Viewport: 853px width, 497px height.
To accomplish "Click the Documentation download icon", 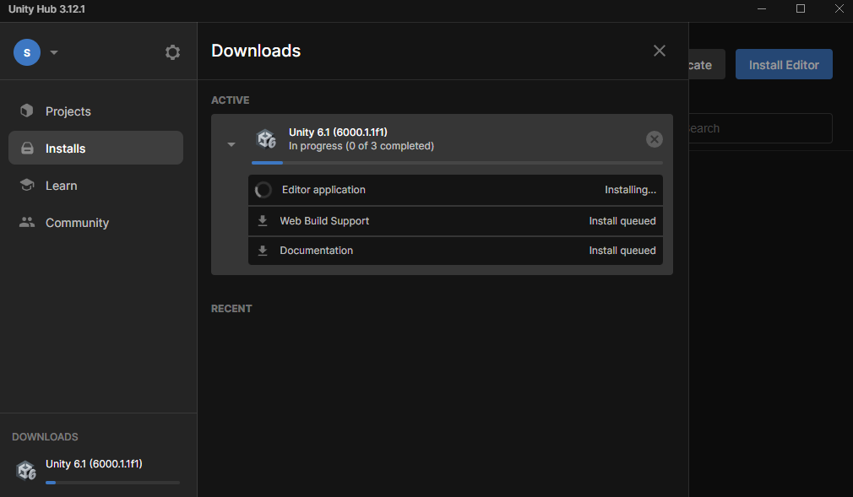I will [x=263, y=251].
